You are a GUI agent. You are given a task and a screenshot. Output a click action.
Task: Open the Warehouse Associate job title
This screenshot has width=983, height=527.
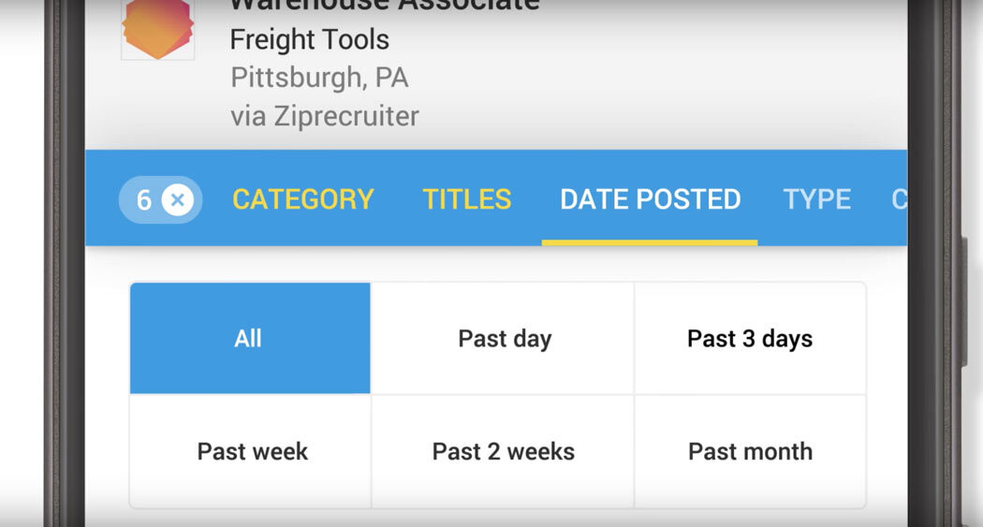tap(384, 5)
